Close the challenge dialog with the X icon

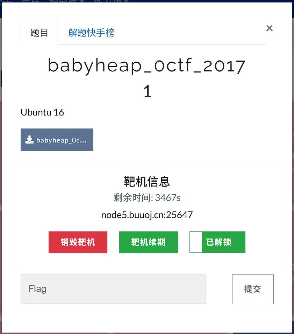269,28
